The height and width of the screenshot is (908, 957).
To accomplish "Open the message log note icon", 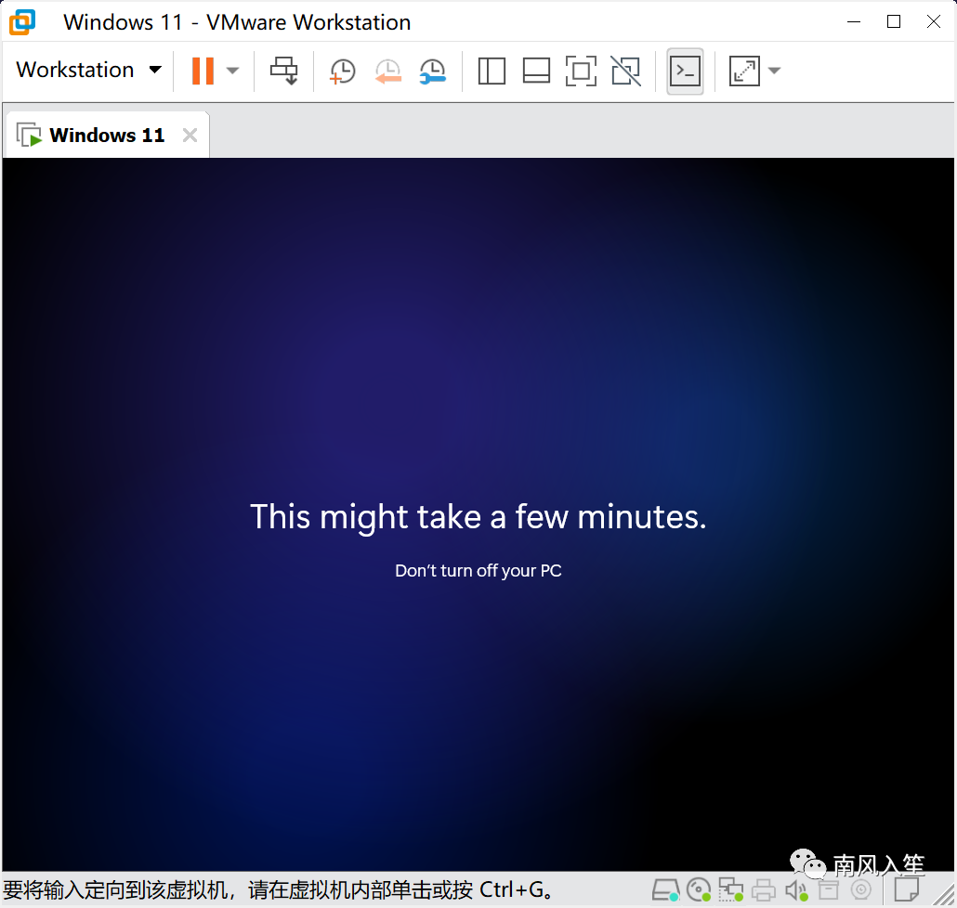I will [906, 889].
